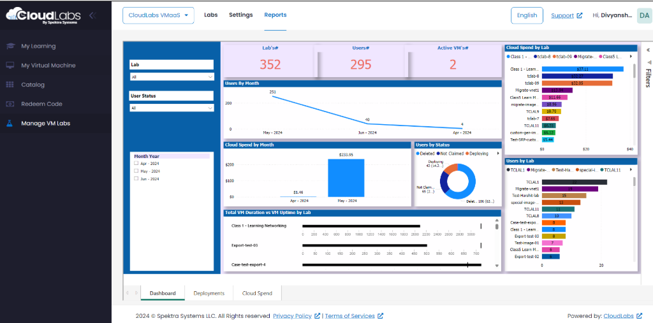
Task: Click the Class 1 - Learning Networking row
Action: [x=259, y=226]
